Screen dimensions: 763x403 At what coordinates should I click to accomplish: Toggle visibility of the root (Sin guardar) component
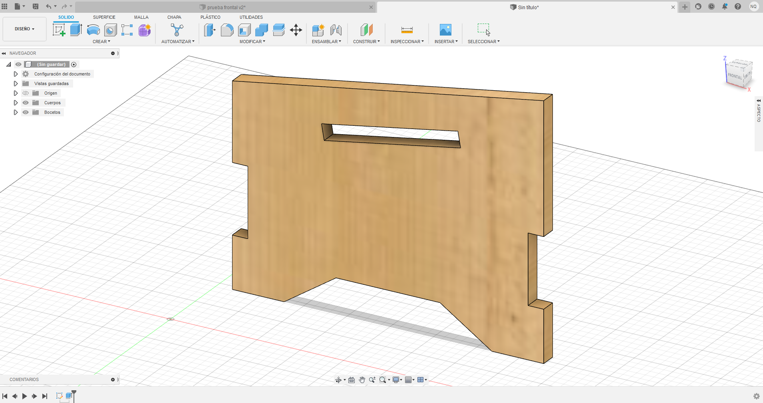point(18,64)
